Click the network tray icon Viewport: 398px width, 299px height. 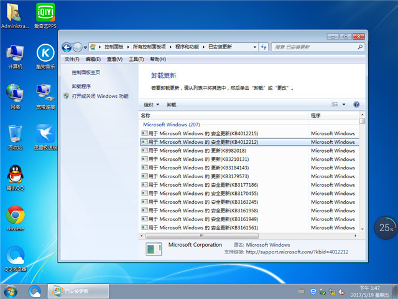pyautogui.click(x=332, y=292)
